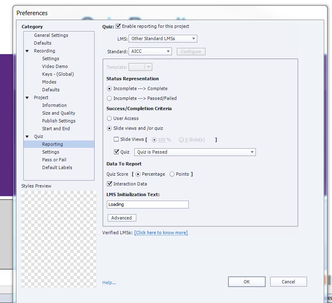
Task: Select Defaults under Recording
Action: (51, 90)
